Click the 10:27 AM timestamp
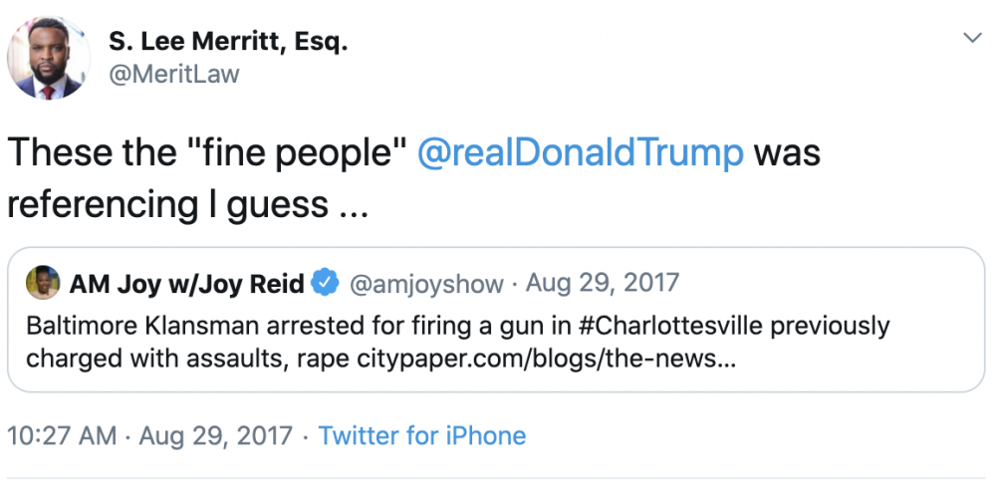Image resolution: width=996 pixels, height=498 pixels. click(62, 435)
